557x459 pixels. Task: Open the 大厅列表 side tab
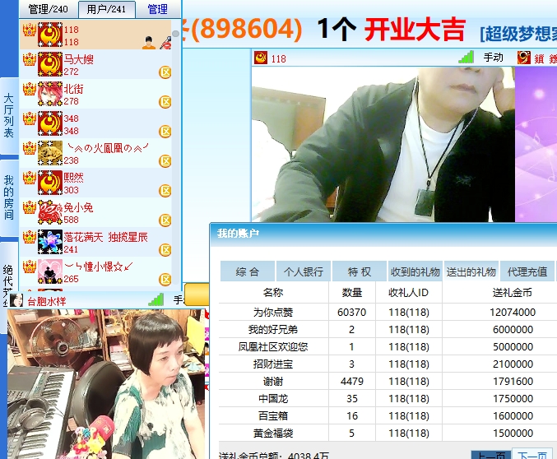tap(8, 115)
